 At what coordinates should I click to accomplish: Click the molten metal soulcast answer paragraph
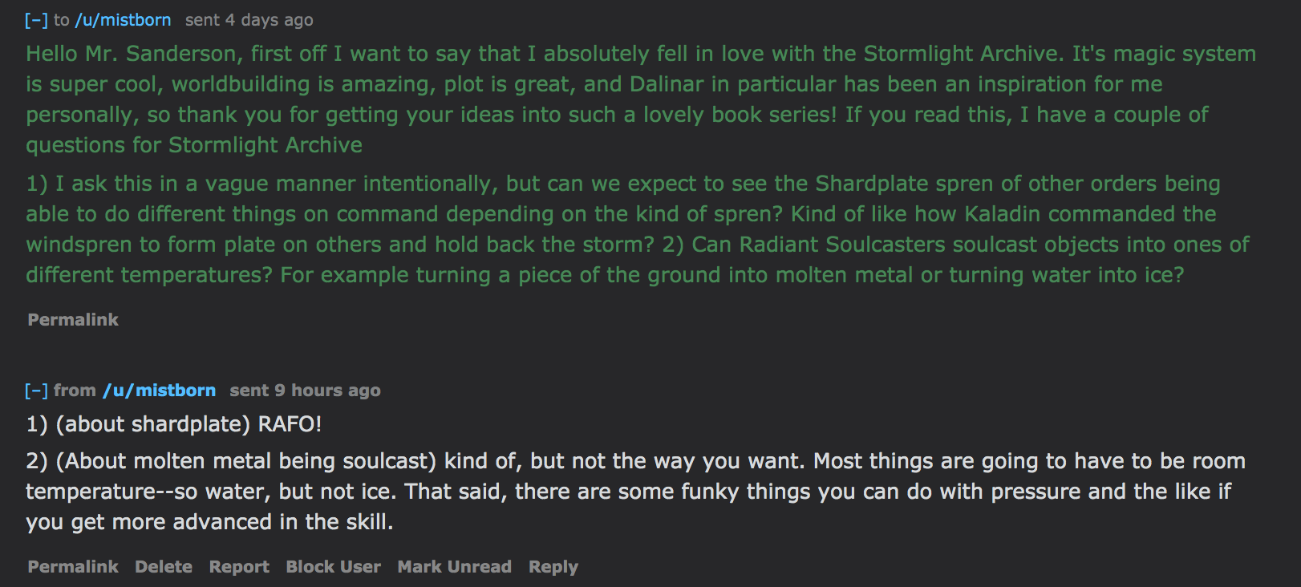(635, 492)
